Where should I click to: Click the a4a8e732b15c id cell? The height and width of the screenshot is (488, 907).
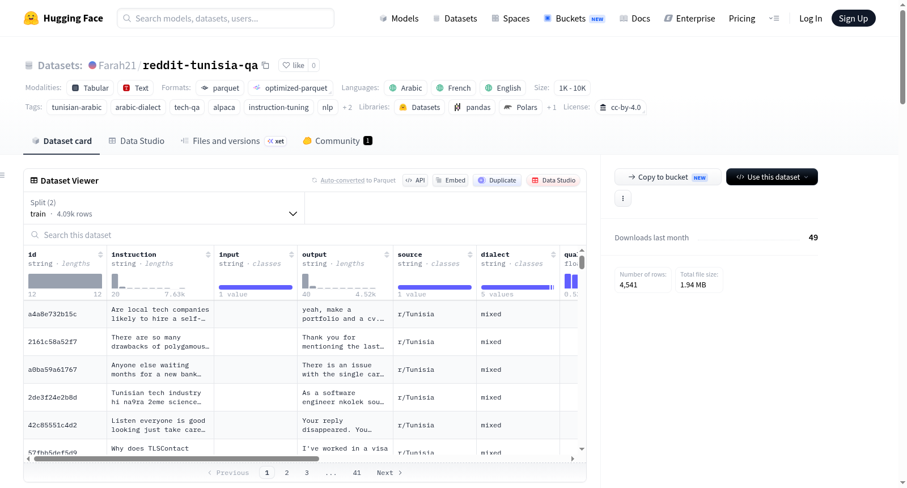65,314
